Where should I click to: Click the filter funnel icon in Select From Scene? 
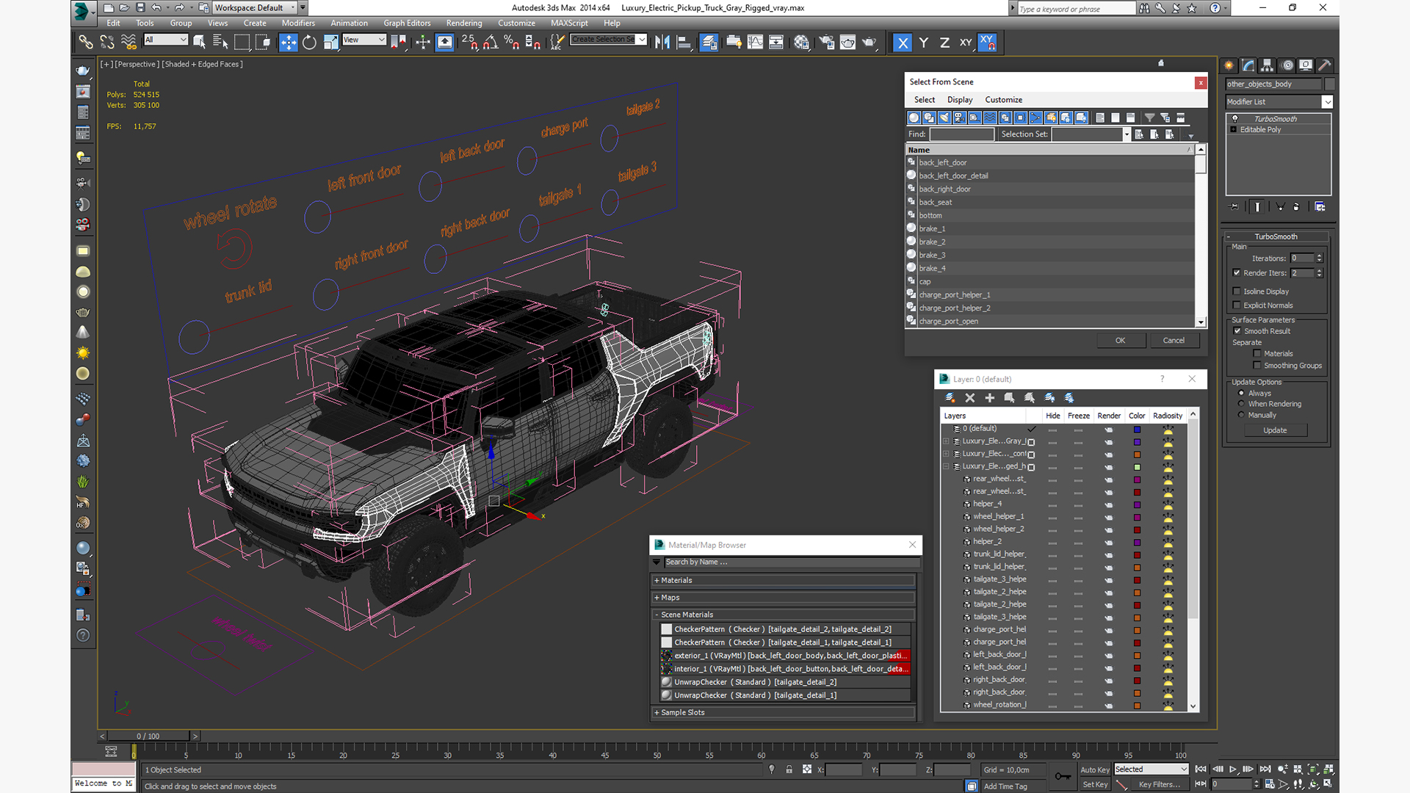pos(1150,117)
